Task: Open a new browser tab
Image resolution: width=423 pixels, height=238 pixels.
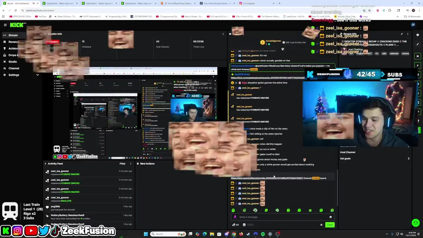Action: 279,3
